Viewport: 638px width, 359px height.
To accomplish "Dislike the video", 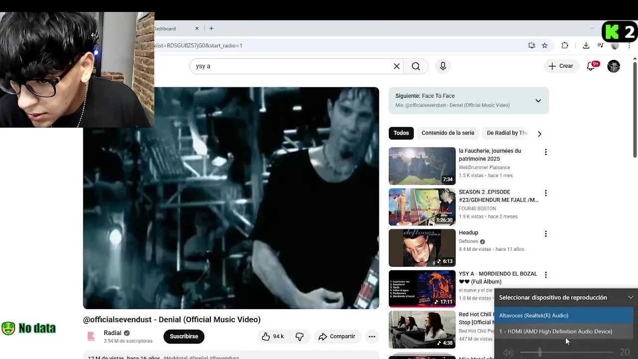I will point(300,337).
